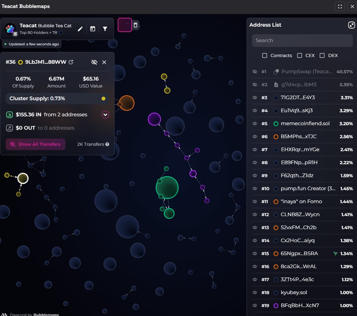Click the contract document icon for g7d4cp...ibM3
357x316 pixels.
276,85
